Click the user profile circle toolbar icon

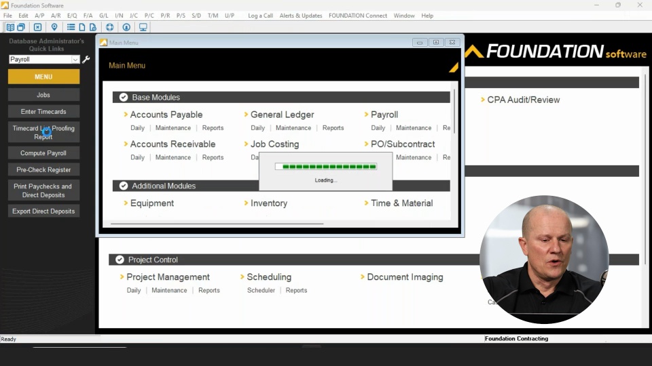(126, 27)
